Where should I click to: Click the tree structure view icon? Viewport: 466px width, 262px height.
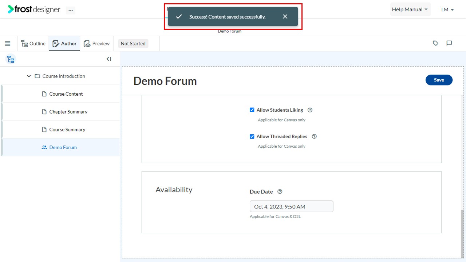[x=11, y=59]
